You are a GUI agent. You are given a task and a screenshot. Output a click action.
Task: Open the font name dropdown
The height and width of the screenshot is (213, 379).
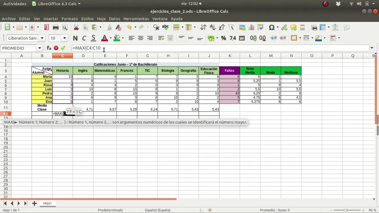pyautogui.click(x=42, y=38)
